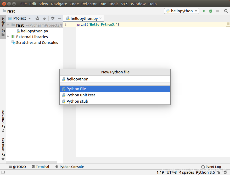
Task: Click the Project panel horizontal scrollbar
Action: point(32,162)
